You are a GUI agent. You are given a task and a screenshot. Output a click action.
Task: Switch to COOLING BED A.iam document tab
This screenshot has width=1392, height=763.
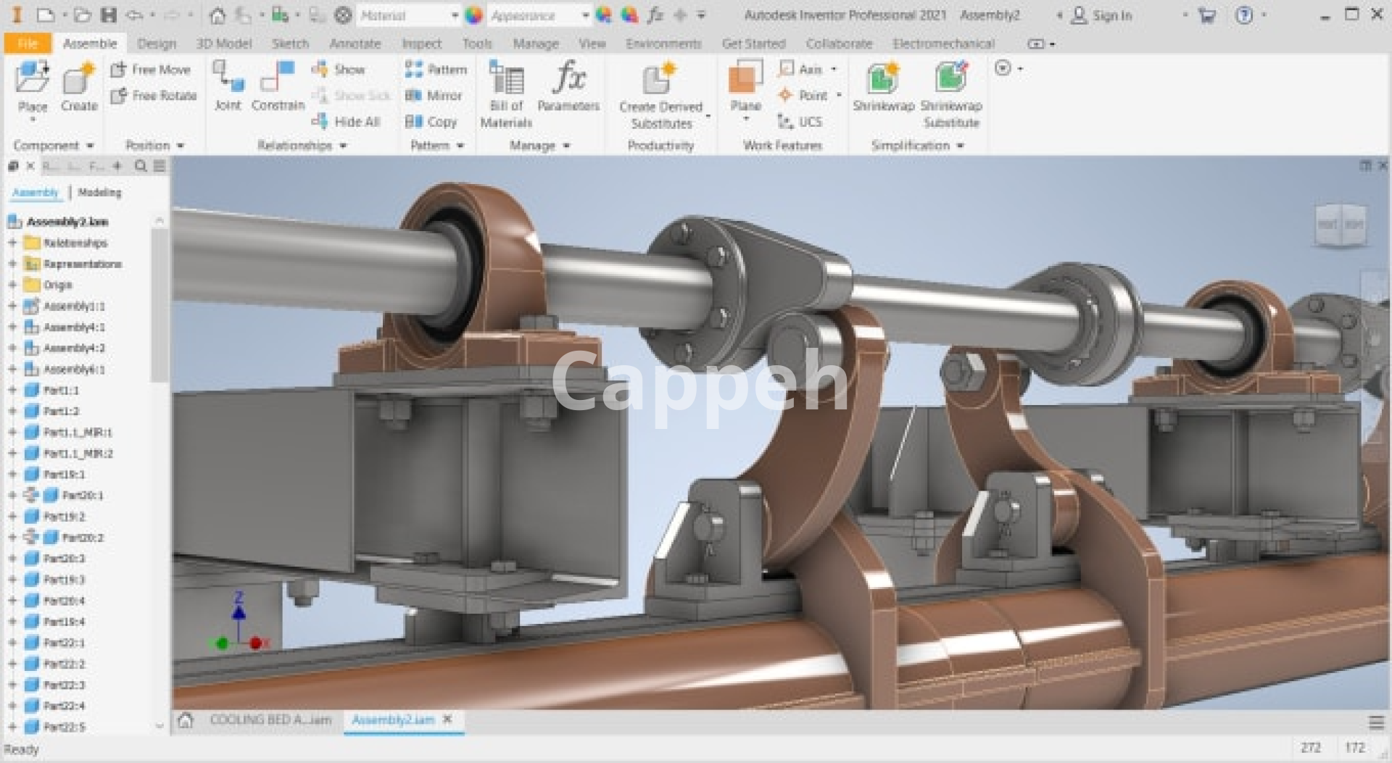[270, 720]
